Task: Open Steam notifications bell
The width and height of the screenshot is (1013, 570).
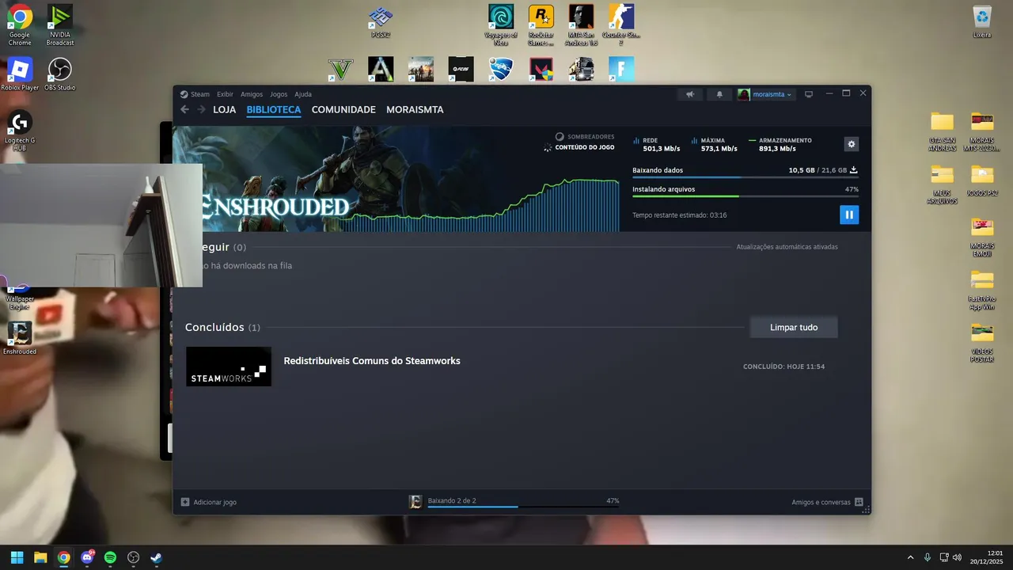Action: (719, 94)
